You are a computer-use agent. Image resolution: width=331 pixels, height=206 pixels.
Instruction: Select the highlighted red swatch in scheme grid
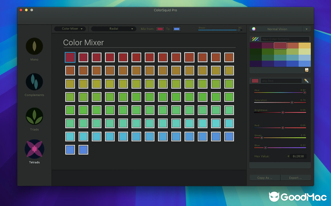pos(281,45)
